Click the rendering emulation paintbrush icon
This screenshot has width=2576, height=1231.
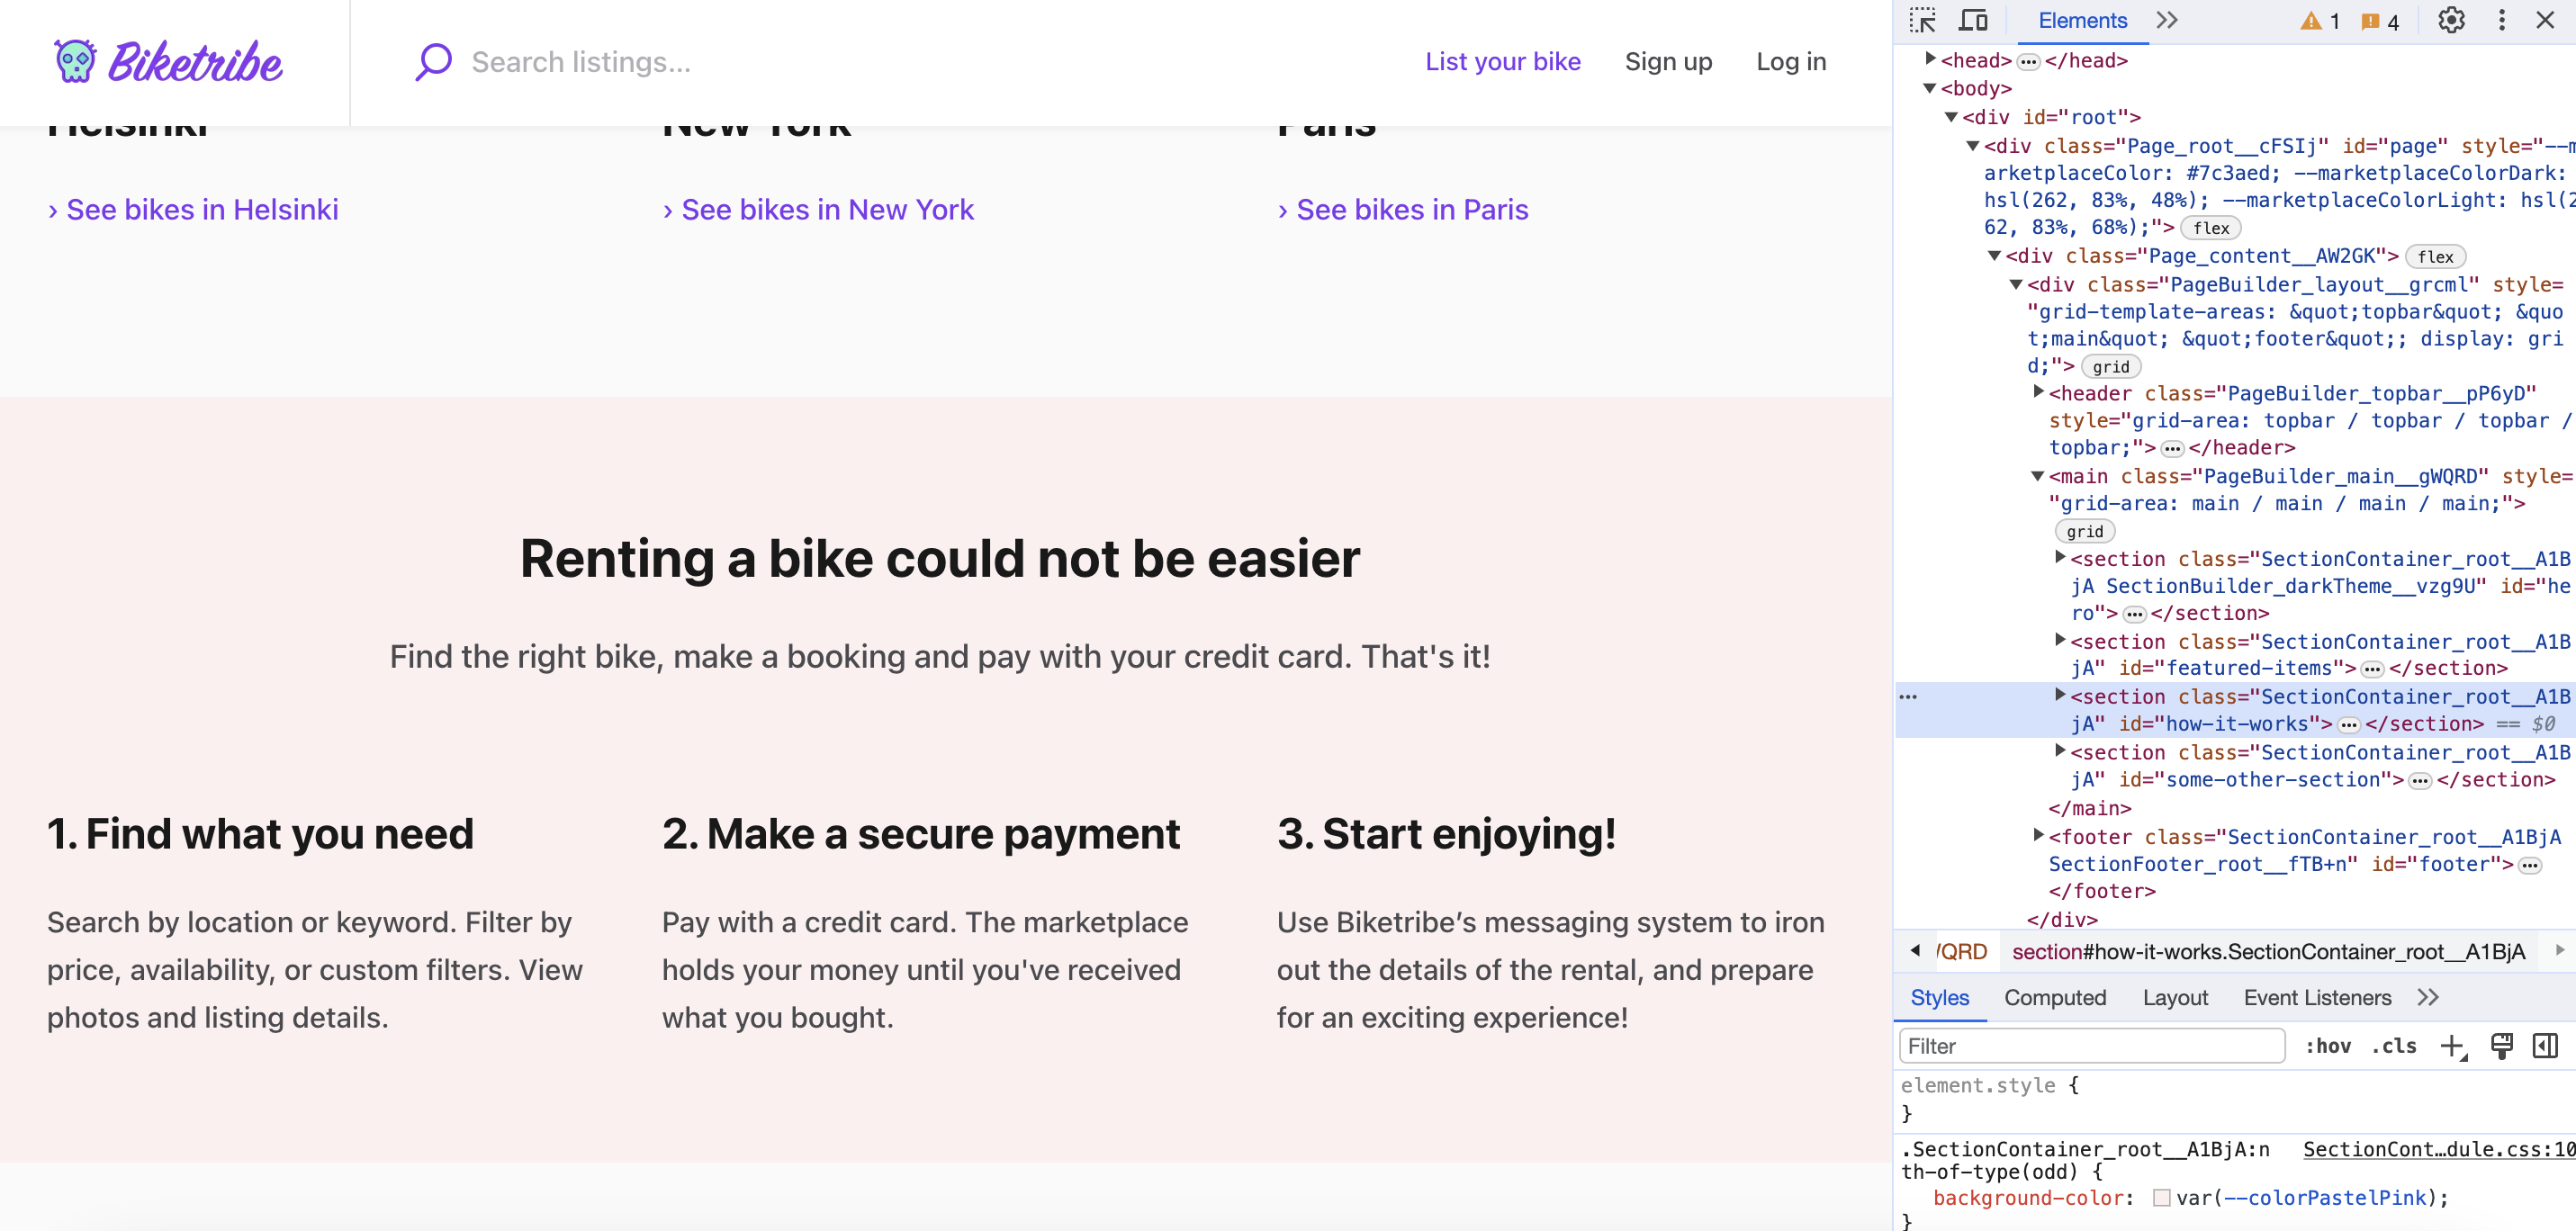[x=2501, y=1046]
